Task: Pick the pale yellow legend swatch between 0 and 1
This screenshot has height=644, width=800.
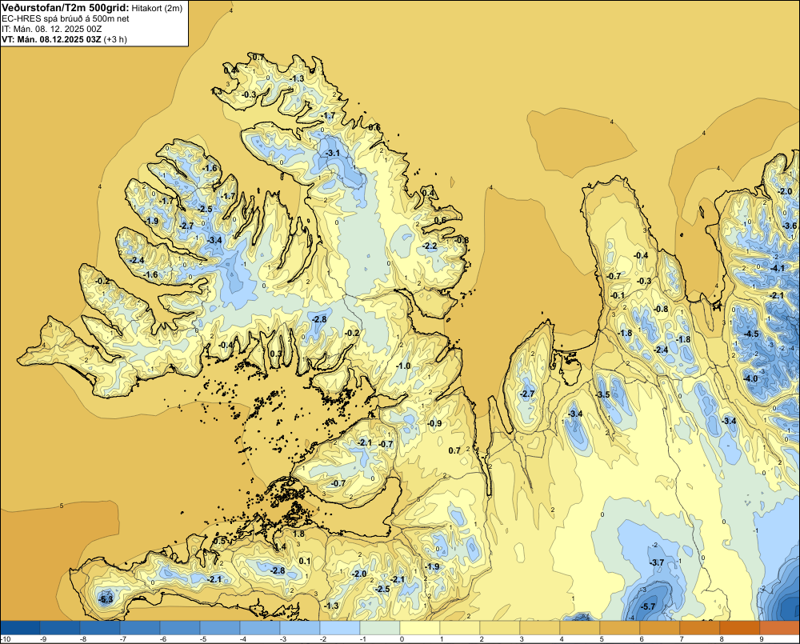Action: tap(420, 627)
